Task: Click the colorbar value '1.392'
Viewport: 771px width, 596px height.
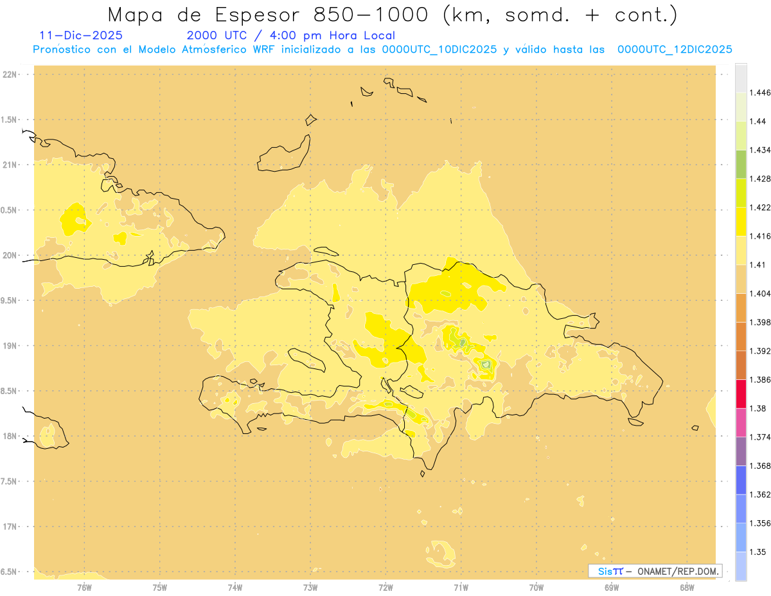Action: [x=761, y=351]
